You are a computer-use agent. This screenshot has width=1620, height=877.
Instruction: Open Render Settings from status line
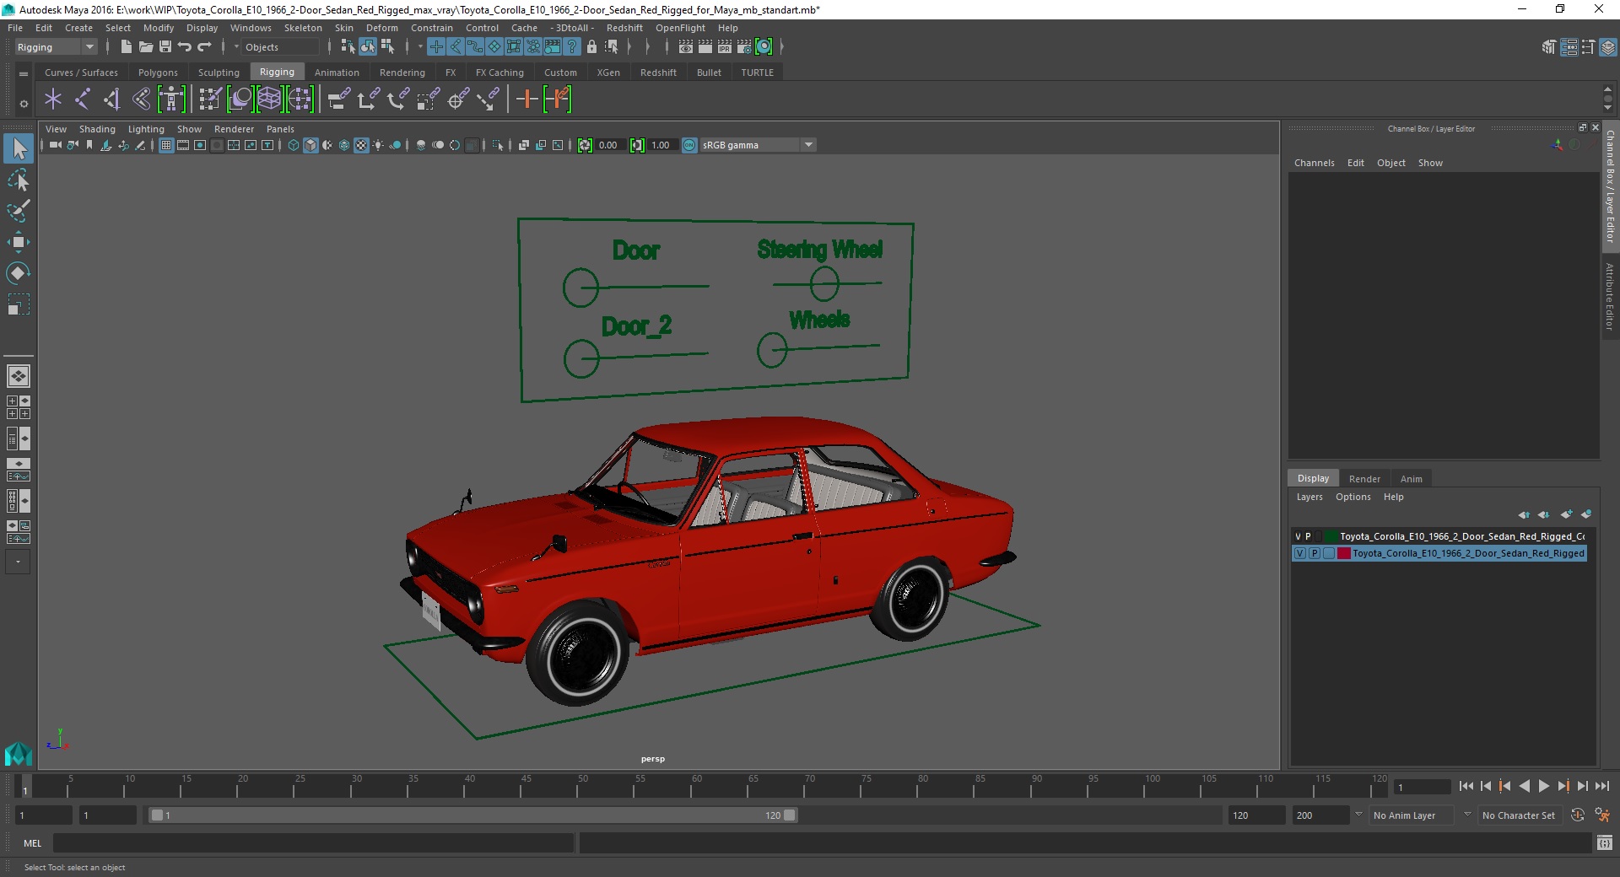pyautogui.click(x=744, y=47)
